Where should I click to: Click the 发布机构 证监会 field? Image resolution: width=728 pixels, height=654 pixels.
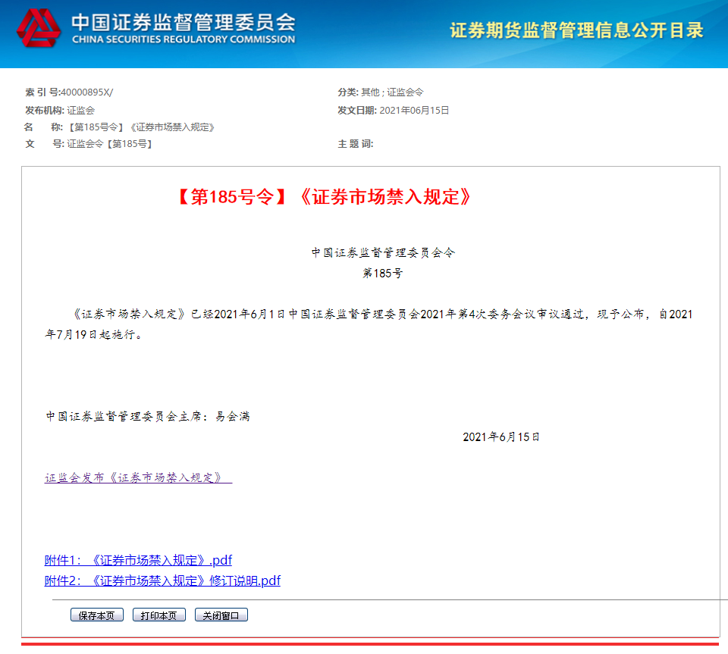click(80, 111)
